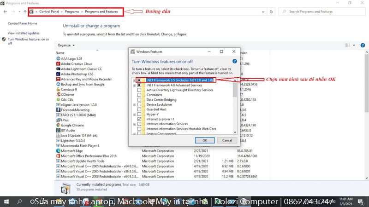This screenshot has height=207, width=369.
Task: Click the FacebookMarketing program icon
Action: [x=58, y=110]
